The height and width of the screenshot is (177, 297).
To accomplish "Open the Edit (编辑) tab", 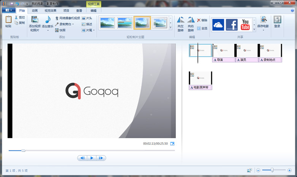I will [x=93, y=11].
